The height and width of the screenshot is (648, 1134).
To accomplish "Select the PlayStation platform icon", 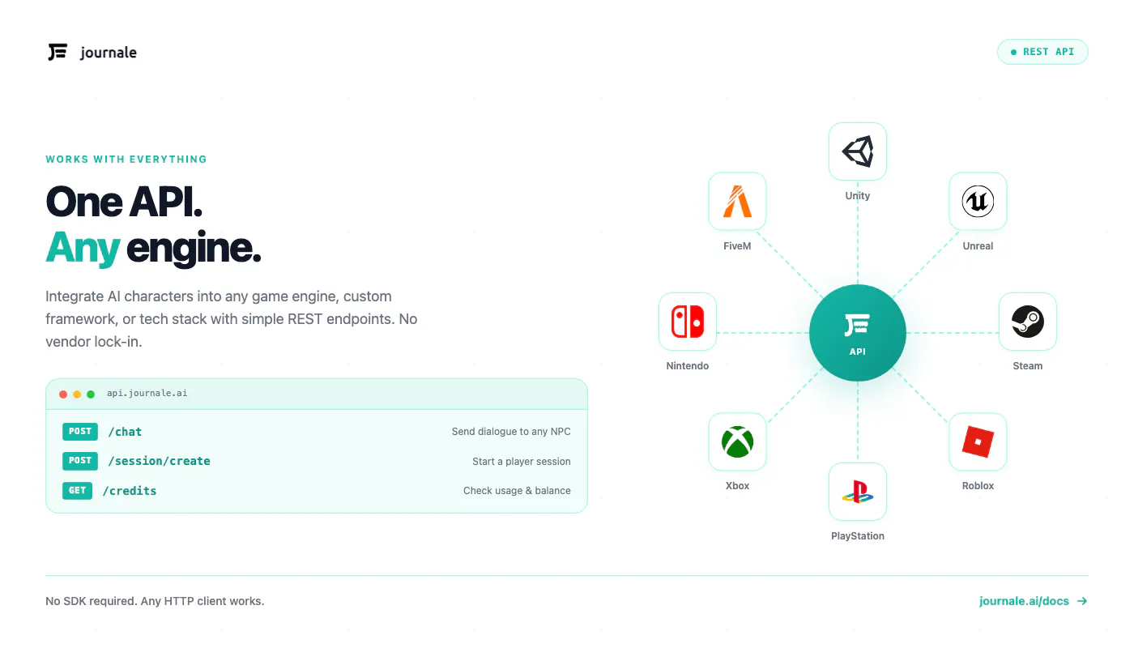I will pyautogui.click(x=858, y=492).
